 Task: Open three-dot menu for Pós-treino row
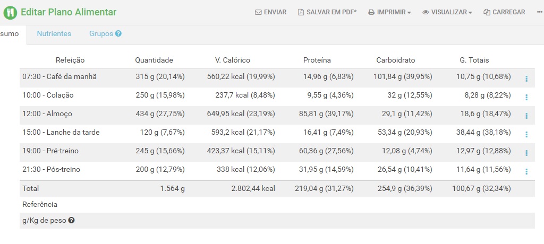pos(526,171)
